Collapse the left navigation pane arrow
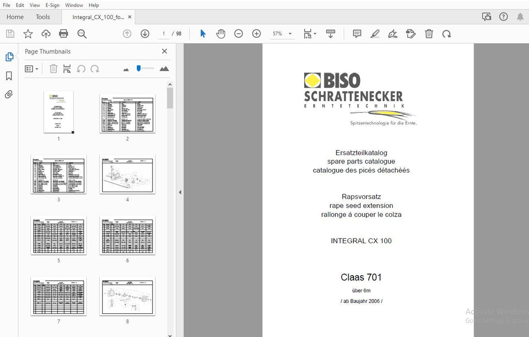Image resolution: width=529 pixels, height=337 pixels. pyautogui.click(x=180, y=192)
